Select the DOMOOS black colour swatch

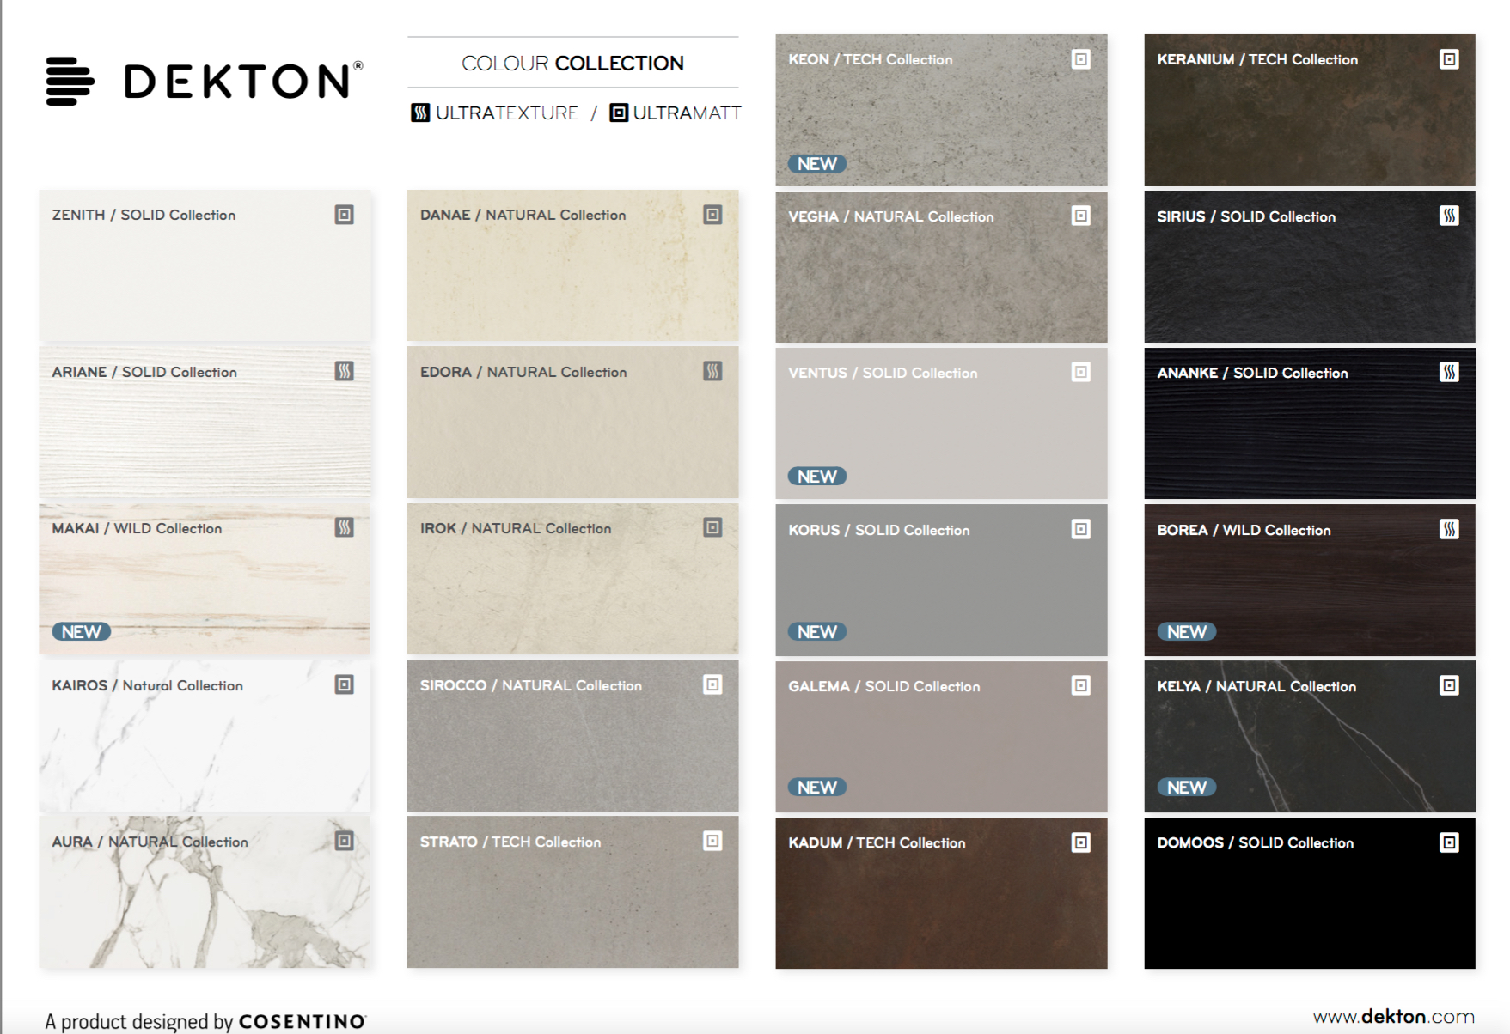pyautogui.click(x=1310, y=893)
